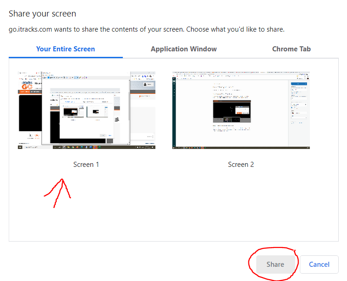Screen dimensions: 347x281
Task: Select the Your Entire Screen tab
Action: (66, 49)
